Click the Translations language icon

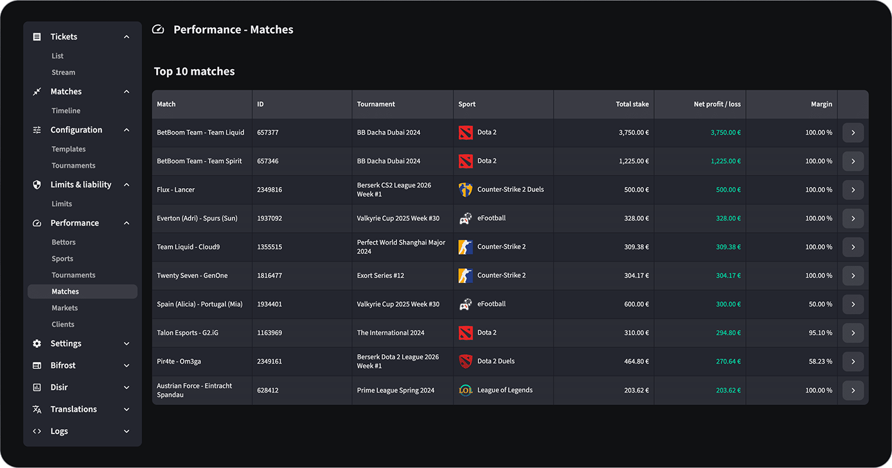point(37,409)
